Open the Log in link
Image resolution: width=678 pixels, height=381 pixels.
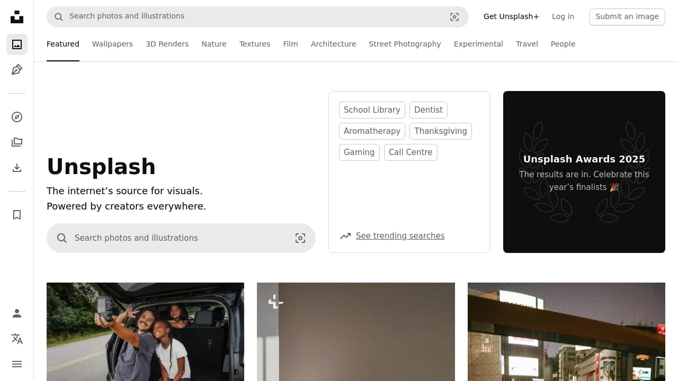(563, 16)
